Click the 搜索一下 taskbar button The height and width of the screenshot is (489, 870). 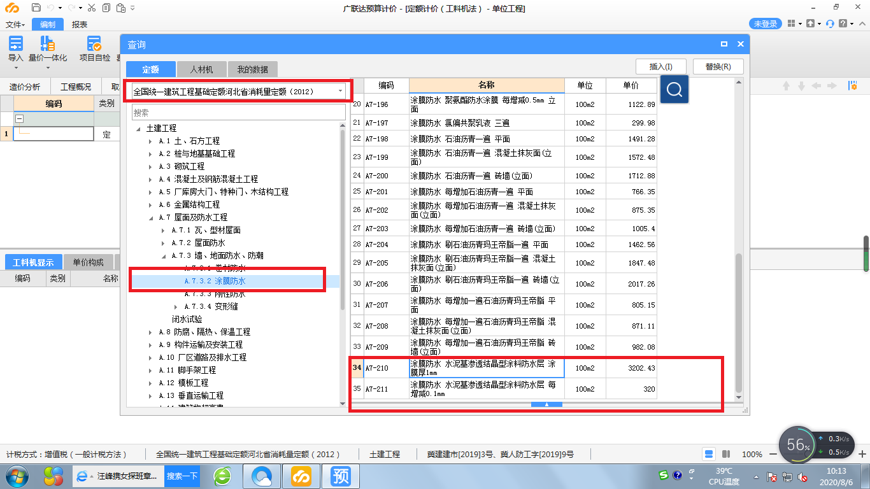pyautogui.click(x=182, y=476)
